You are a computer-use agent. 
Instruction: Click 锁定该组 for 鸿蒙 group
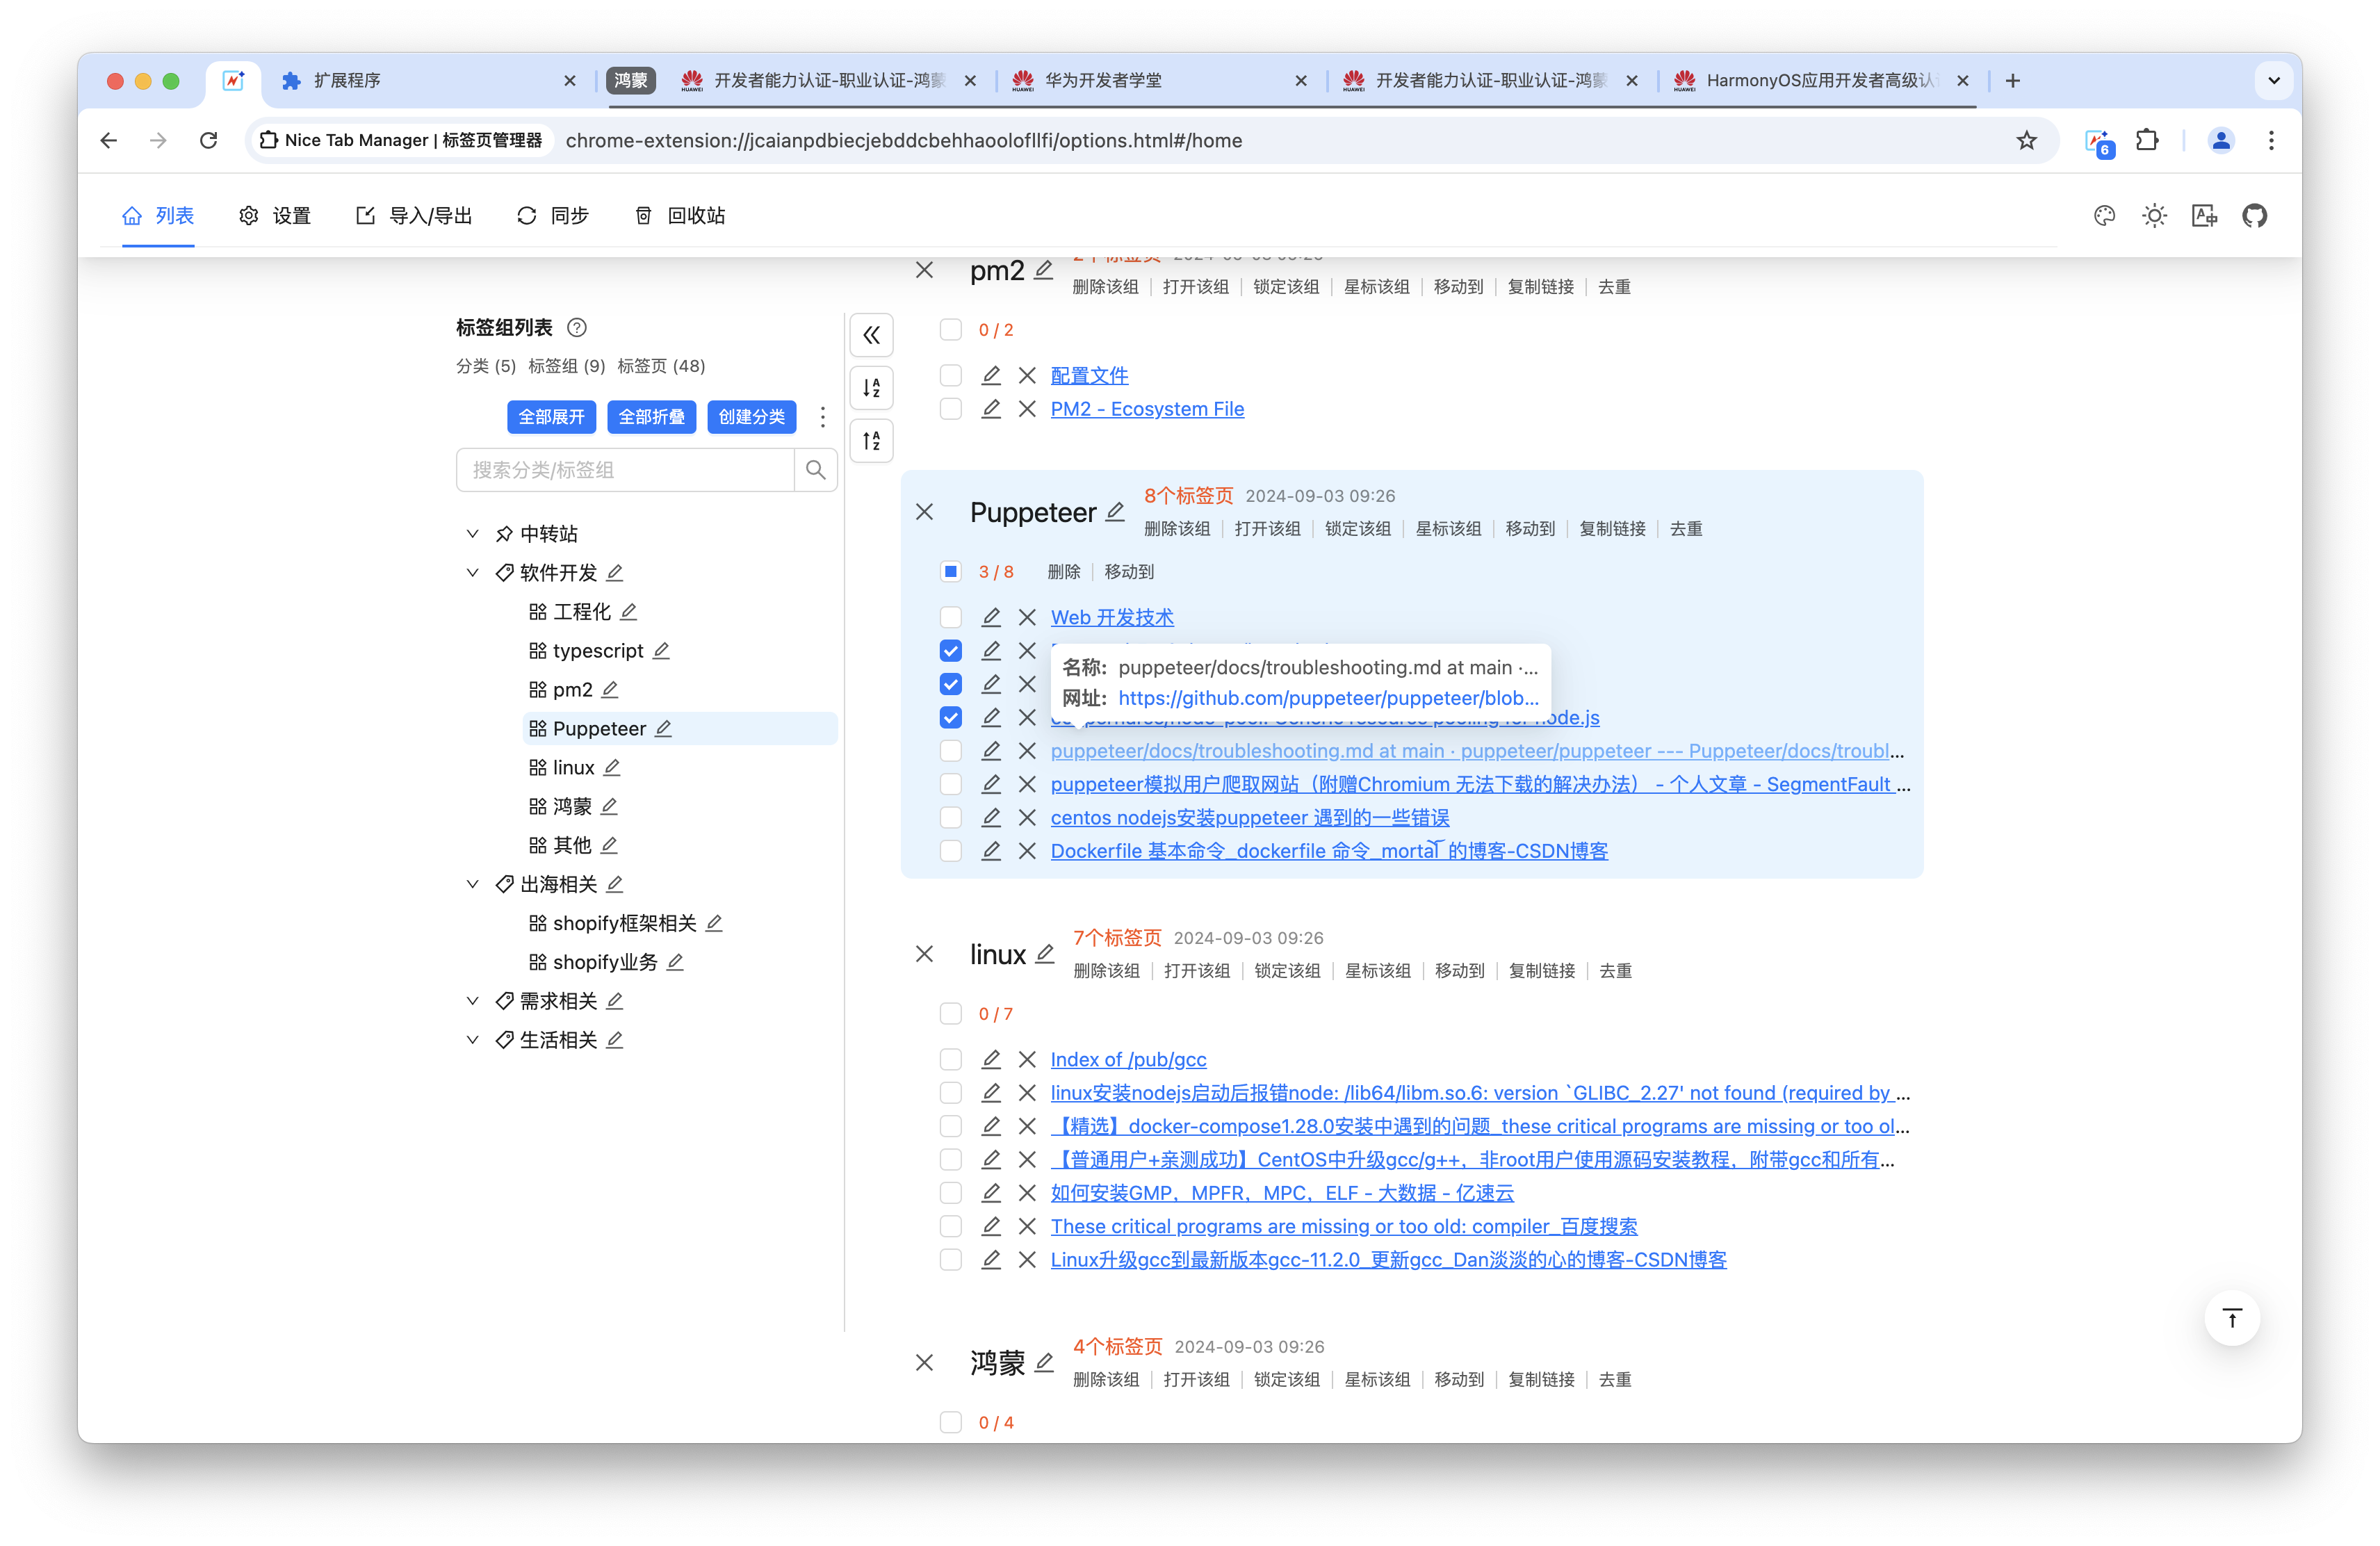(1286, 1380)
